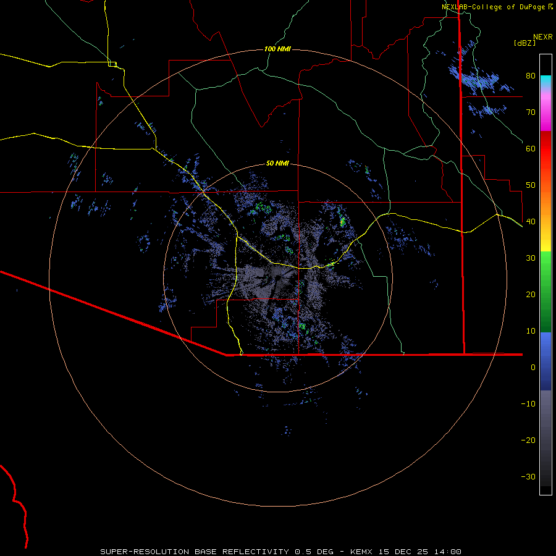The width and height of the screenshot is (556, 556).
Task: Select the 80 value on the dBZ scale
Action: click(531, 75)
